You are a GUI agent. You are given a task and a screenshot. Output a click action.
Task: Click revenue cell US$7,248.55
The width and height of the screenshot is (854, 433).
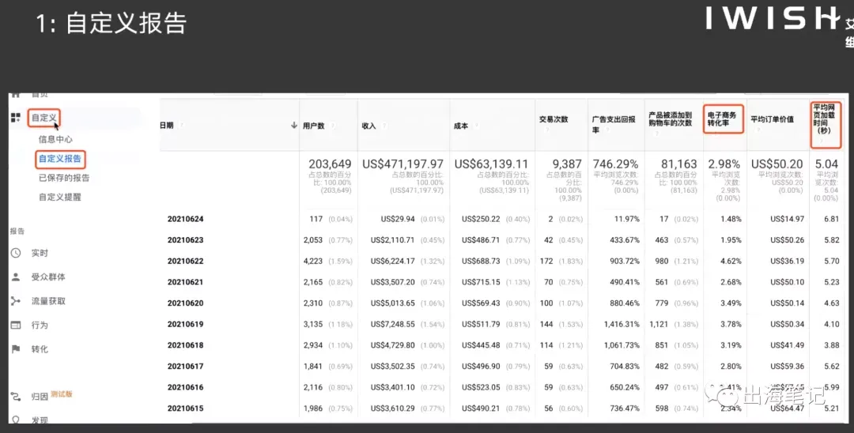393,324
